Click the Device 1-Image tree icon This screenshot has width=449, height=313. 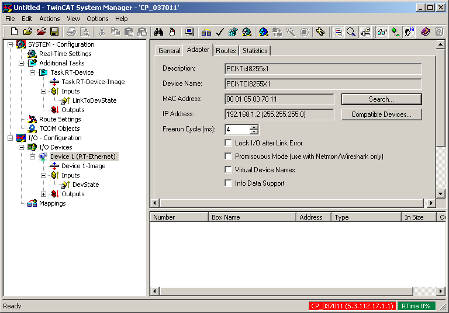pyautogui.click(x=54, y=166)
